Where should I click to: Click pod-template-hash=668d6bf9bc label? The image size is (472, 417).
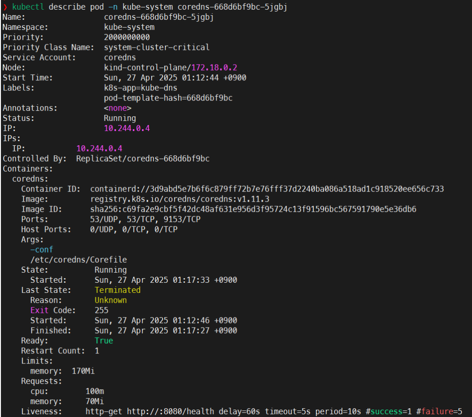point(168,98)
